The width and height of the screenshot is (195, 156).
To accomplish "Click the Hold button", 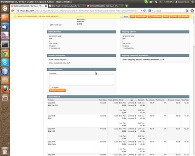I will point(166,16).
